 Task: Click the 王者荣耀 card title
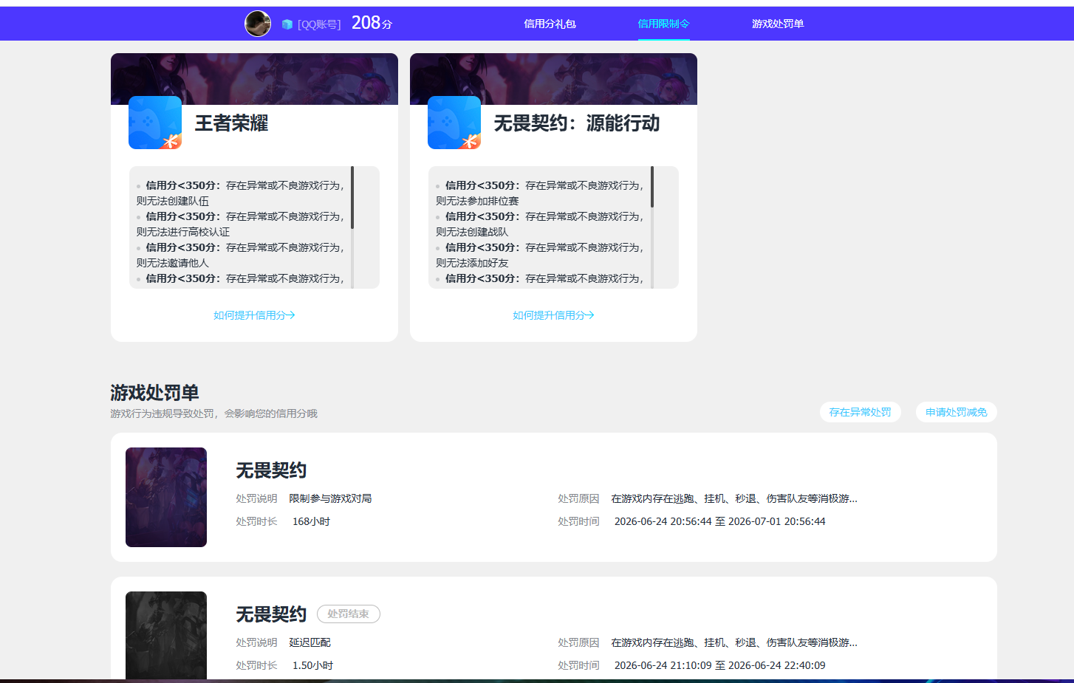coord(231,123)
